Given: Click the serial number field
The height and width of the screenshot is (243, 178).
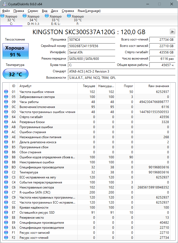Looking at the screenshot, I should click(92, 46).
